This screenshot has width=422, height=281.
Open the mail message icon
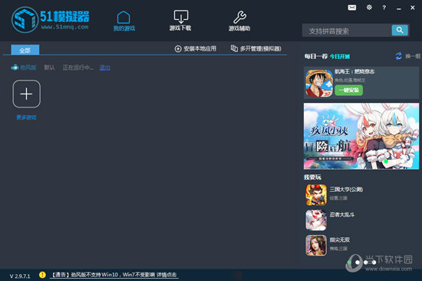tap(351, 8)
